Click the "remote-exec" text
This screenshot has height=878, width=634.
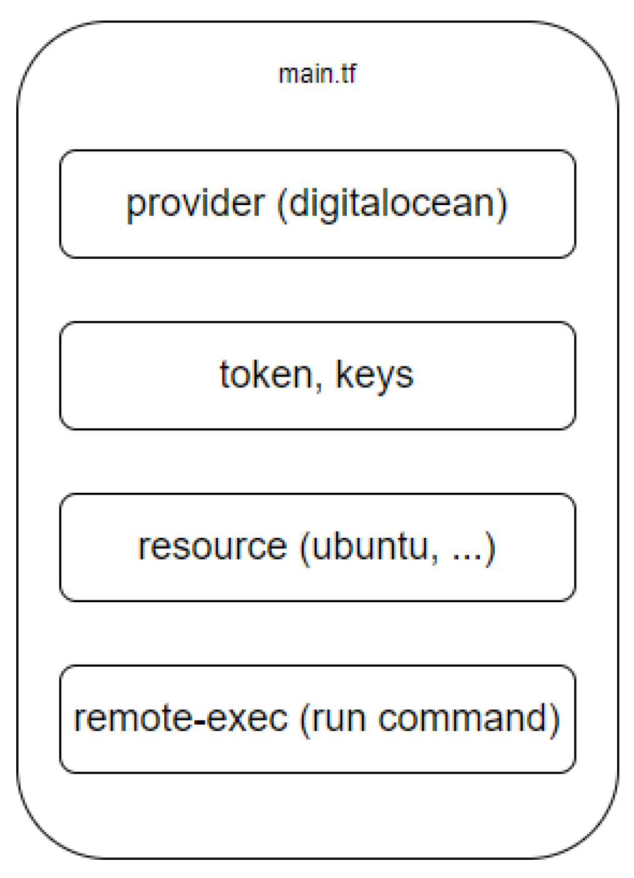pos(181,719)
